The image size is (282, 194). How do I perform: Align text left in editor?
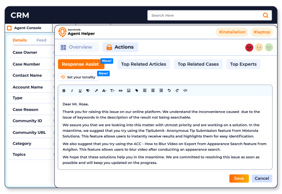click(145, 90)
